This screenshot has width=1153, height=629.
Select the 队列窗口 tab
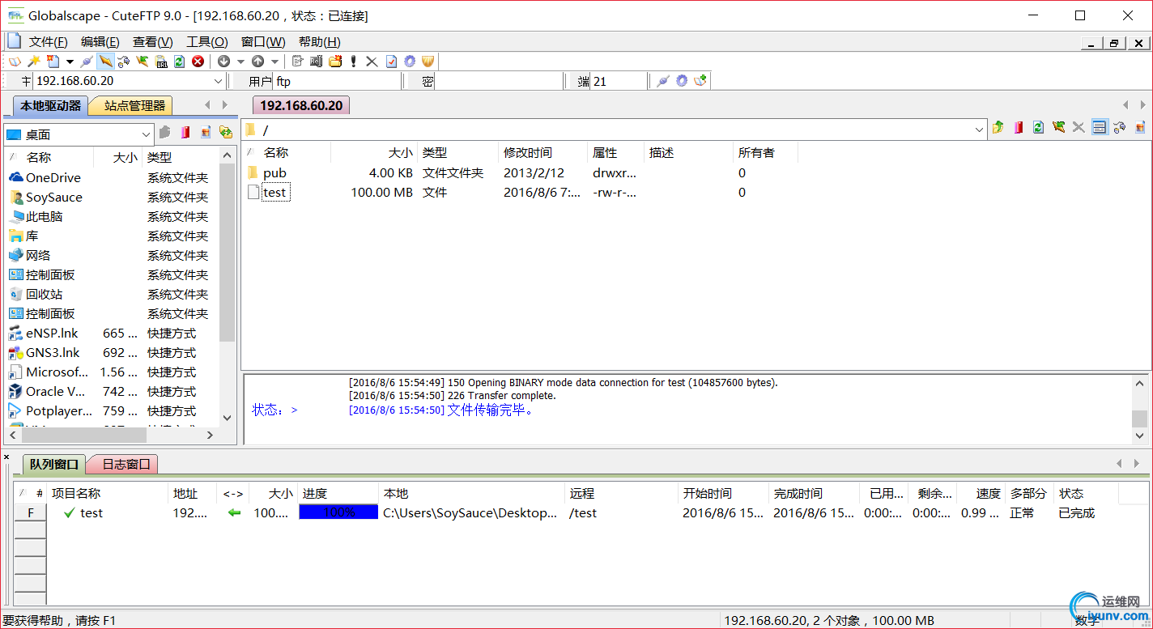click(53, 464)
